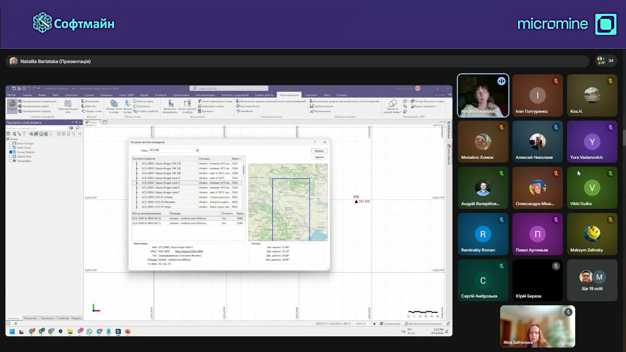Open the Блочная модель ribbon tab
Viewport: 626px width, 352px height.
coord(205,95)
